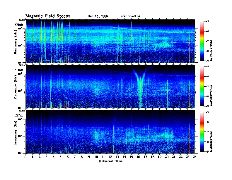This screenshot has height=180, width=232.
Task: Click hour tick label '23' on time axis
Action: 188,157
